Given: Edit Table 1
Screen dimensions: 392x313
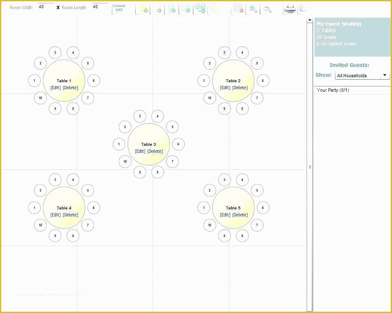Looking at the screenshot, I should 56,88.
